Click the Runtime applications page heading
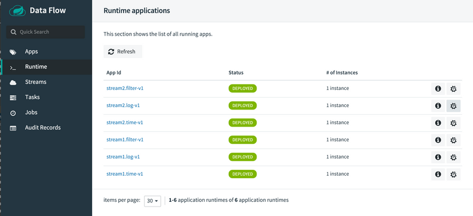Viewport: 473px width, 216px height. tap(137, 11)
